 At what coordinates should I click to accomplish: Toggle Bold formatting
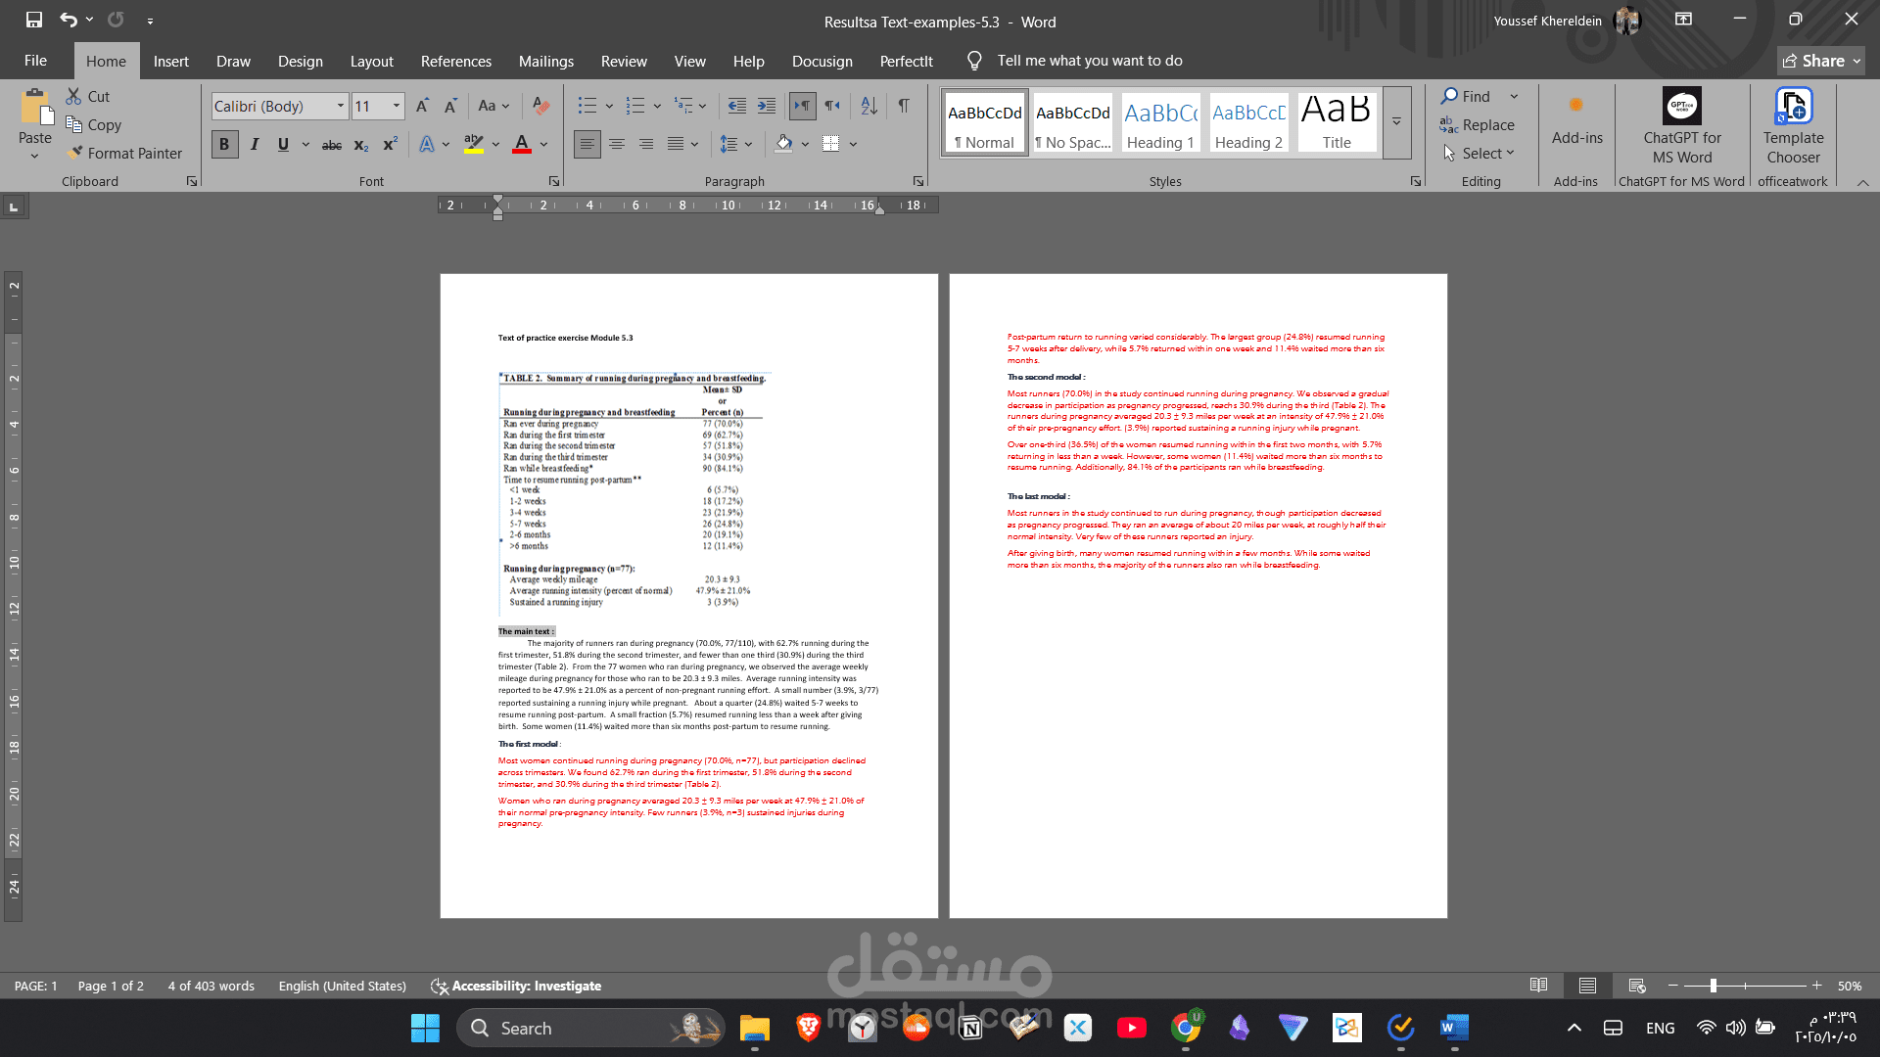pyautogui.click(x=224, y=144)
